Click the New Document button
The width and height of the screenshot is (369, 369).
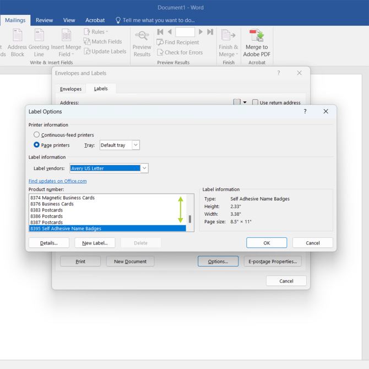[x=130, y=262]
